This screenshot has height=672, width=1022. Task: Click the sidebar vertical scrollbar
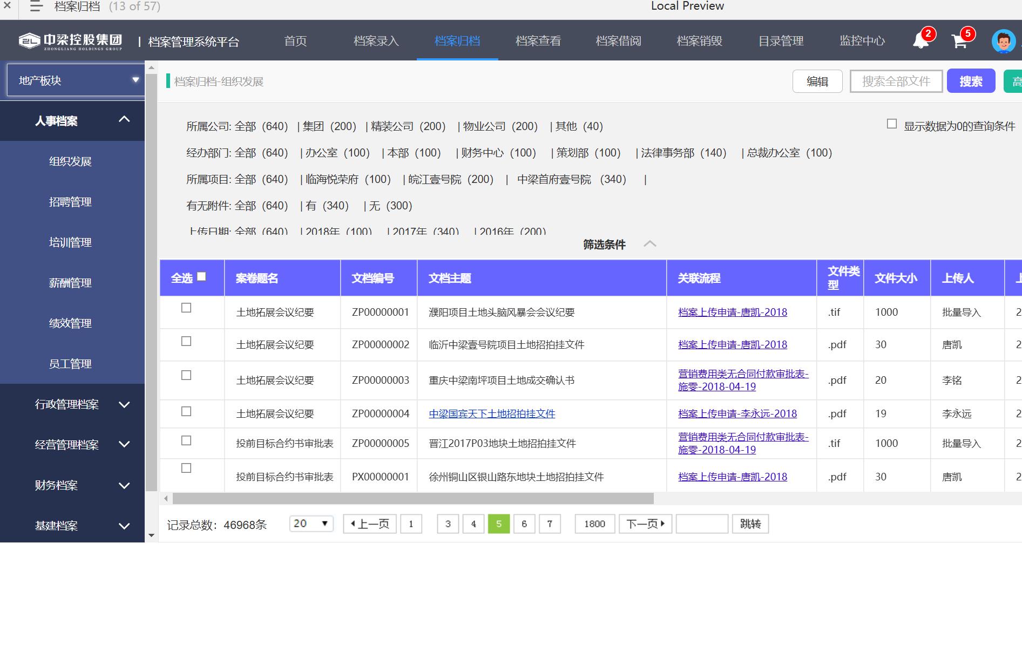pyautogui.click(x=152, y=283)
